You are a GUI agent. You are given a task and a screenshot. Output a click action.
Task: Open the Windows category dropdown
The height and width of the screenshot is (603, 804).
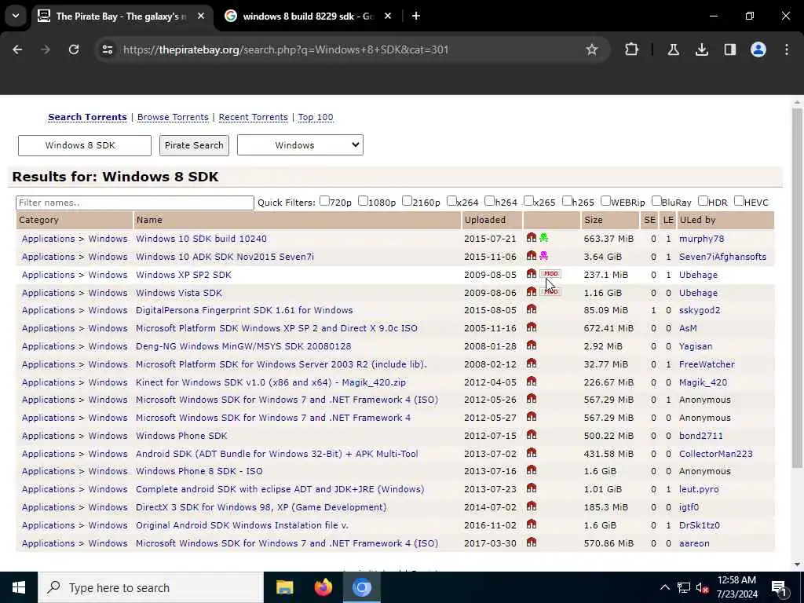click(x=300, y=145)
